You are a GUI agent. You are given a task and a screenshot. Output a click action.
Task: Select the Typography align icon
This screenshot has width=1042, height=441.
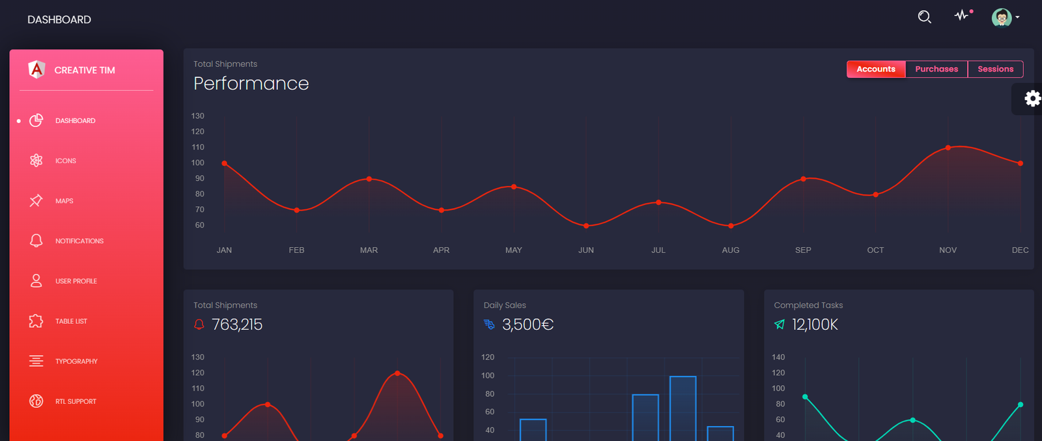(x=36, y=361)
